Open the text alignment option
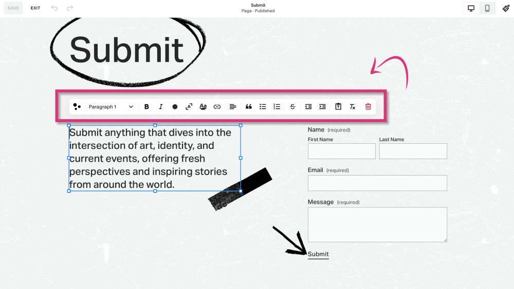 pyautogui.click(x=233, y=107)
